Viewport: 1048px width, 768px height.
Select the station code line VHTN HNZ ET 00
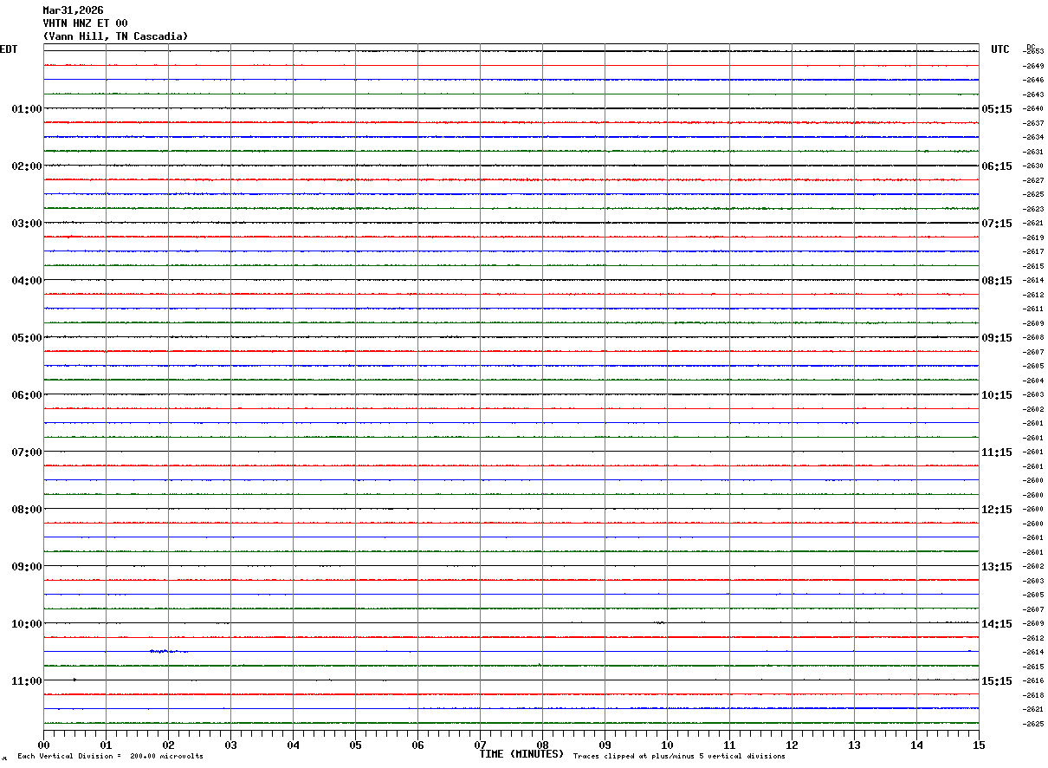85,23
